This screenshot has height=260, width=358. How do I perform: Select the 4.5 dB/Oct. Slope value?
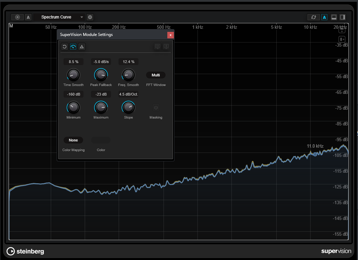click(x=128, y=94)
